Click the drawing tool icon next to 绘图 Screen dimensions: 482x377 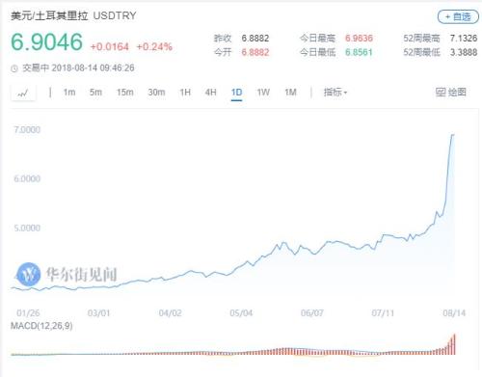pos(441,93)
